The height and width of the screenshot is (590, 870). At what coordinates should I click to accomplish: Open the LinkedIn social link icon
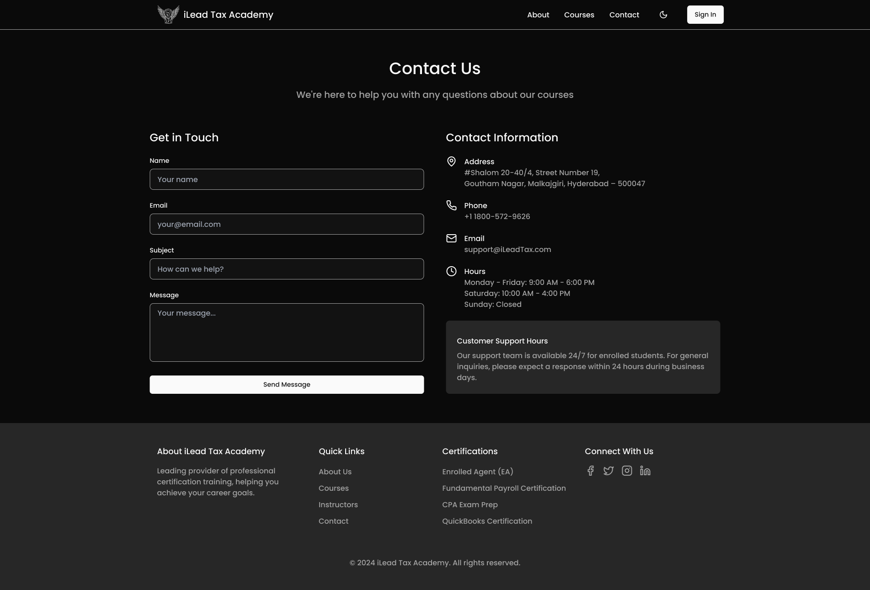645,471
